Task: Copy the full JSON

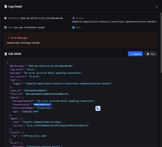Action: click(x=150, y=54)
